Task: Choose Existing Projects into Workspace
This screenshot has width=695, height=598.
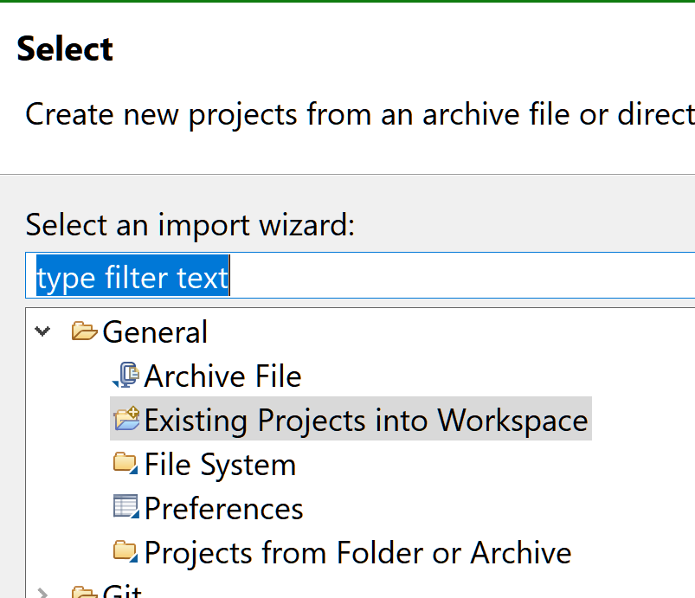Action: 365,421
